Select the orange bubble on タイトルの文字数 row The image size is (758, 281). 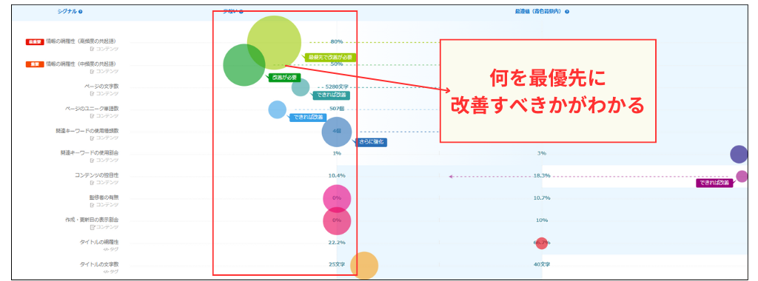(x=364, y=265)
